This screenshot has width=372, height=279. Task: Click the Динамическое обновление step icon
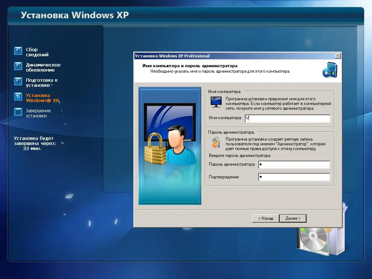[x=18, y=66]
